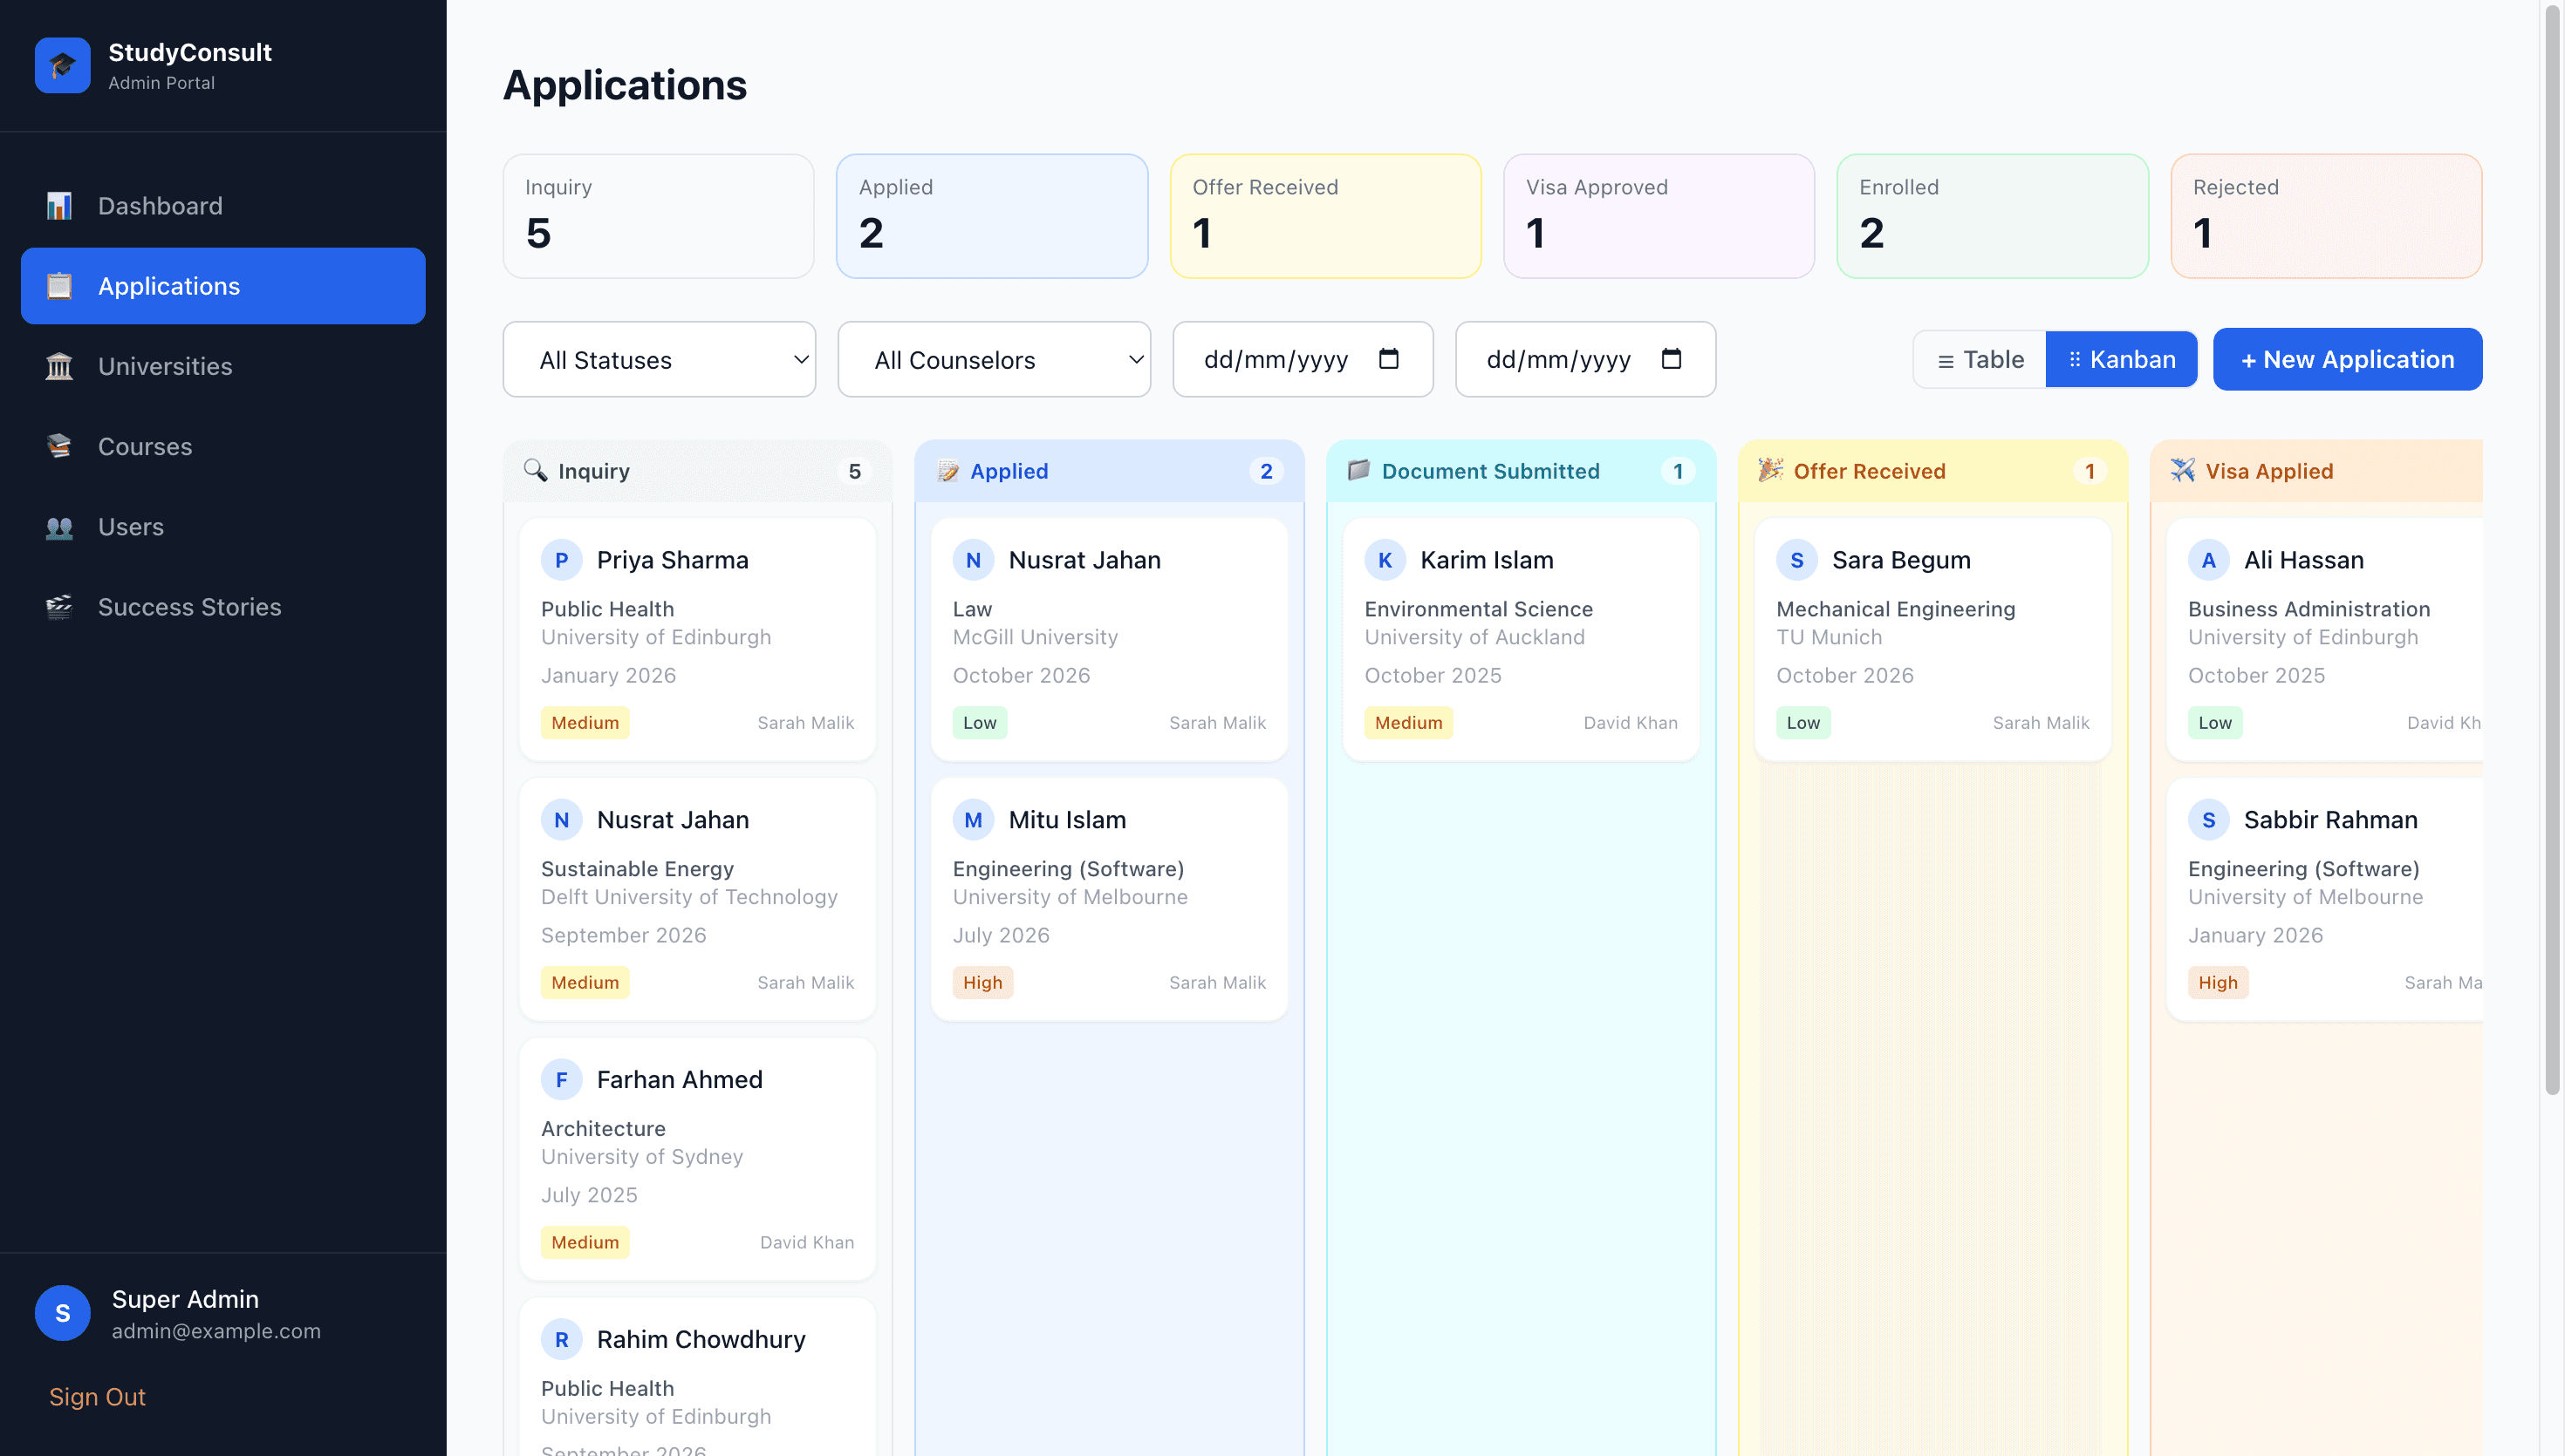The image size is (2565, 1456).
Task: Click the A avatar on Ali Hassan card
Action: point(2209,560)
